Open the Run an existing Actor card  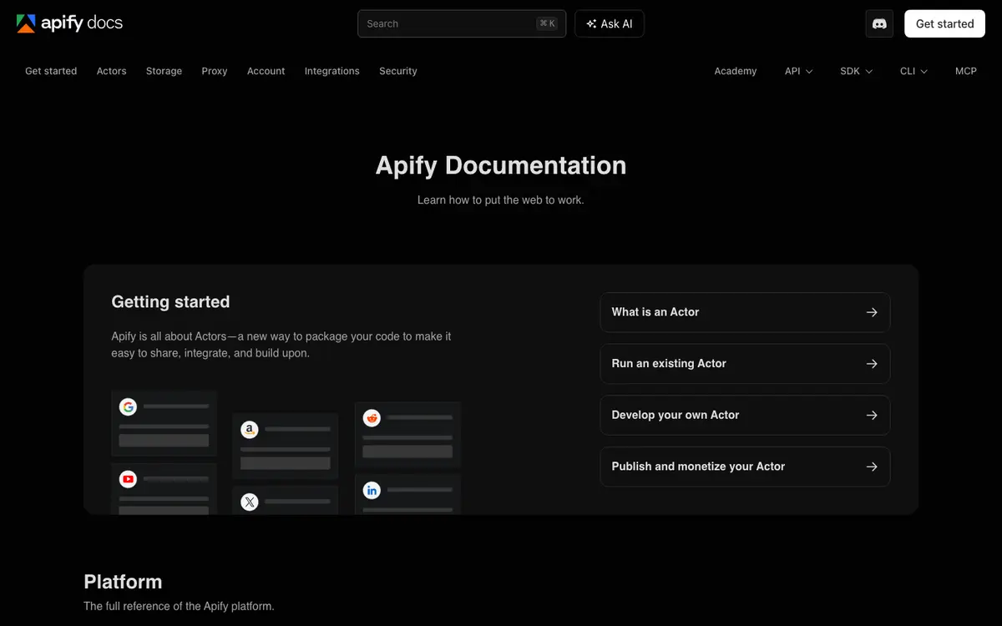tap(745, 364)
